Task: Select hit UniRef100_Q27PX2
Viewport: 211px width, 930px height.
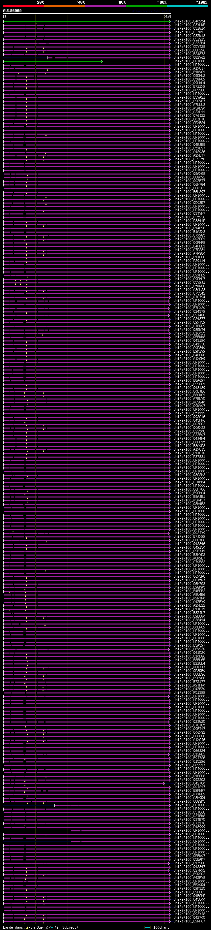Action: coord(189,870)
